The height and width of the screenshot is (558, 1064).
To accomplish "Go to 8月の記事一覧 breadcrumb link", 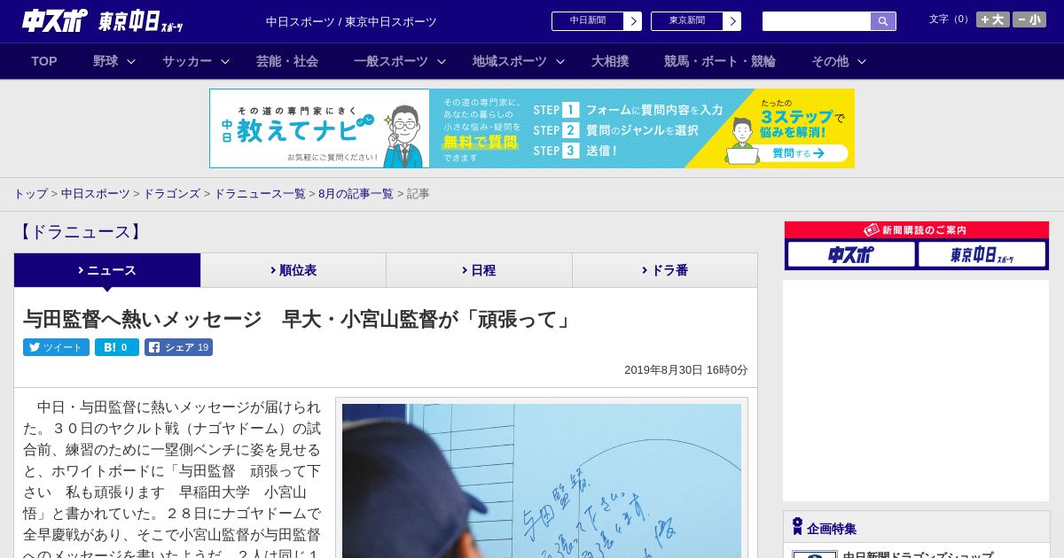I will pyautogui.click(x=356, y=193).
